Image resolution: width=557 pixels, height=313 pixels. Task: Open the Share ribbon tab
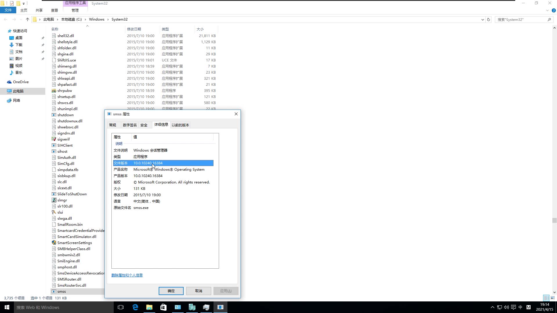[x=39, y=10]
